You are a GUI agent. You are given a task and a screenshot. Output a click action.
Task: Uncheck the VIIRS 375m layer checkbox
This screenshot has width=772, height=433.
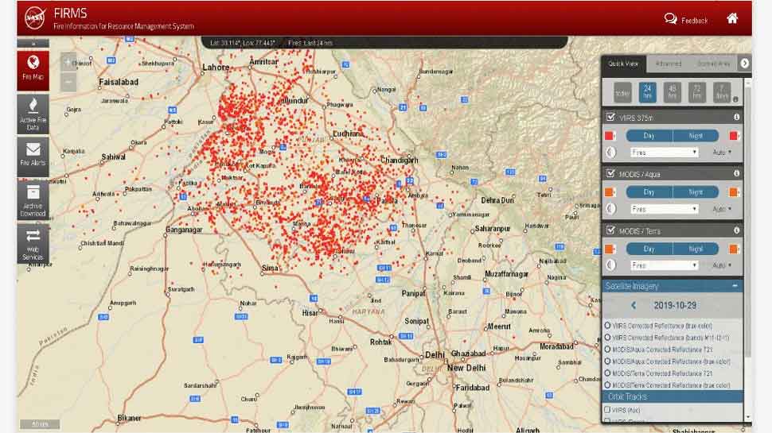coord(610,117)
